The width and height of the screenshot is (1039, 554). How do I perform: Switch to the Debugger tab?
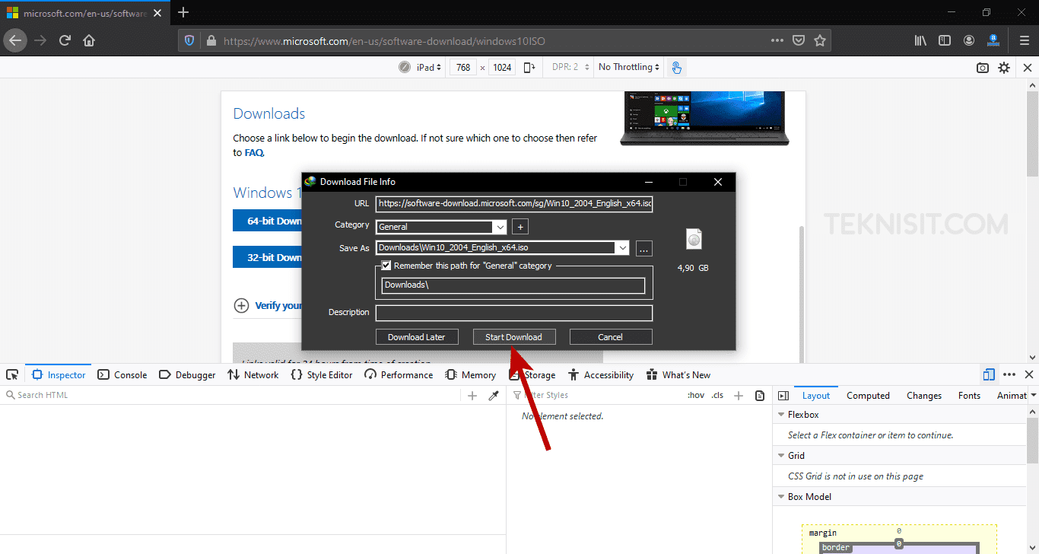(187, 375)
